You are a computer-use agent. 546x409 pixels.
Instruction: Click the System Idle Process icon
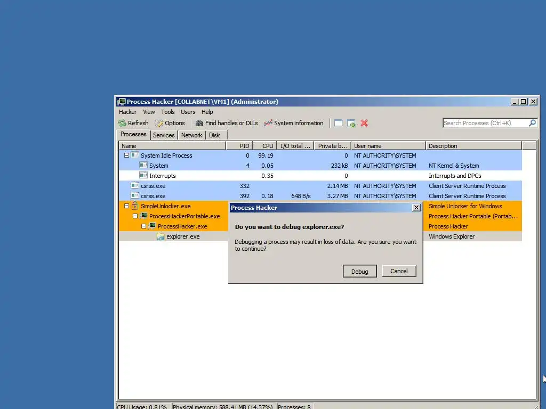[x=135, y=155]
